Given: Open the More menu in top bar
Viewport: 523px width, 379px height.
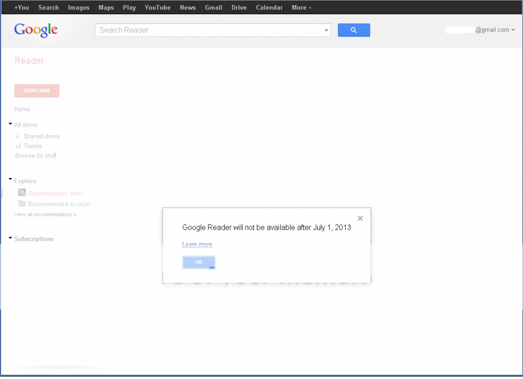Looking at the screenshot, I should pos(301,8).
